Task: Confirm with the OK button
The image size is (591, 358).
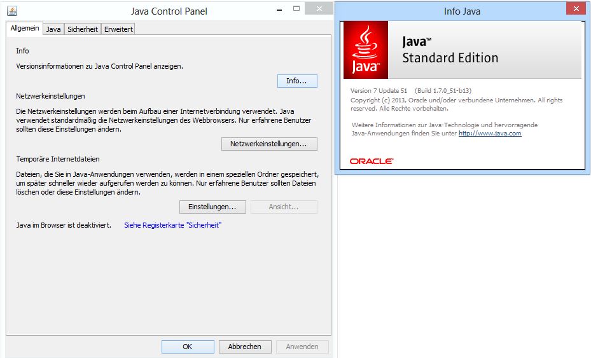Action: click(x=188, y=347)
